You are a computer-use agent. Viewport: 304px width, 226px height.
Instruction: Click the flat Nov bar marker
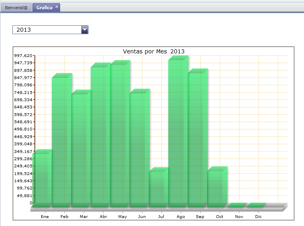click(x=236, y=205)
